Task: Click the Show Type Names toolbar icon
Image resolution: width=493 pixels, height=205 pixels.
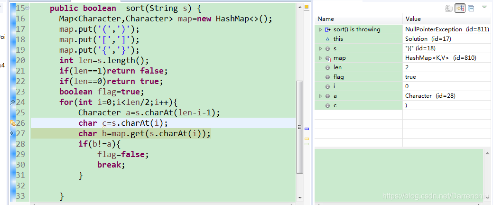Action: pyautogui.click(x=449, y=9)
